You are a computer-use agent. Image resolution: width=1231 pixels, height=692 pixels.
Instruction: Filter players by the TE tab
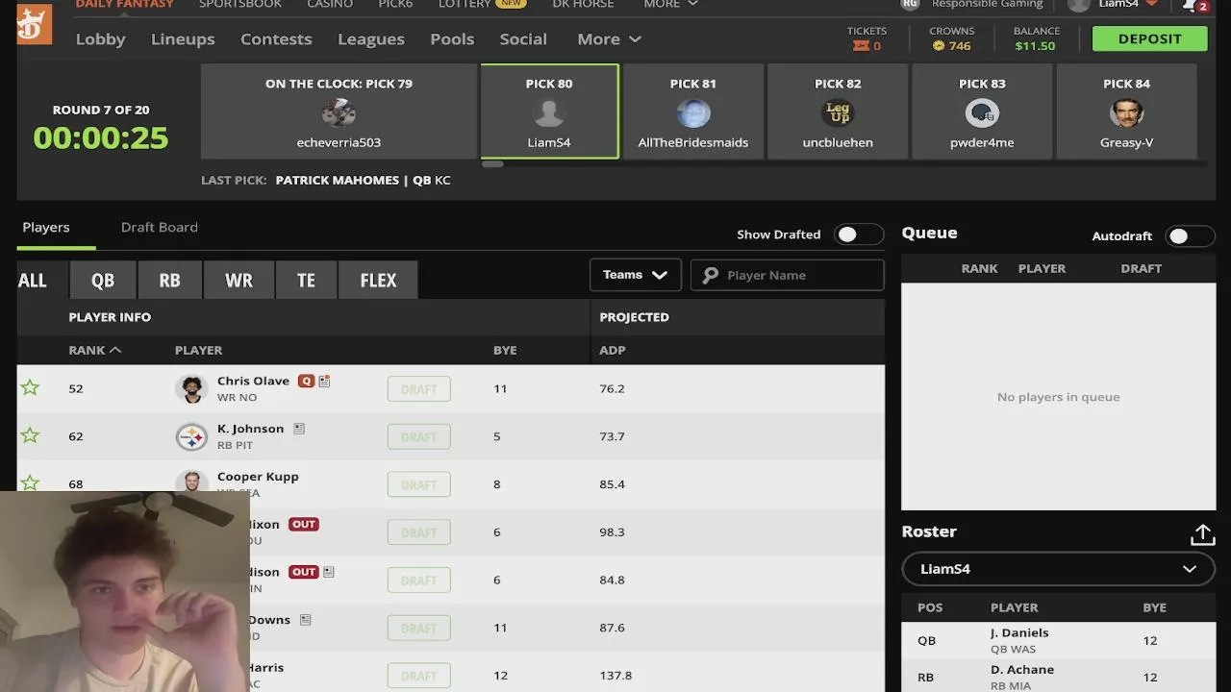click(x=306, y=280)
